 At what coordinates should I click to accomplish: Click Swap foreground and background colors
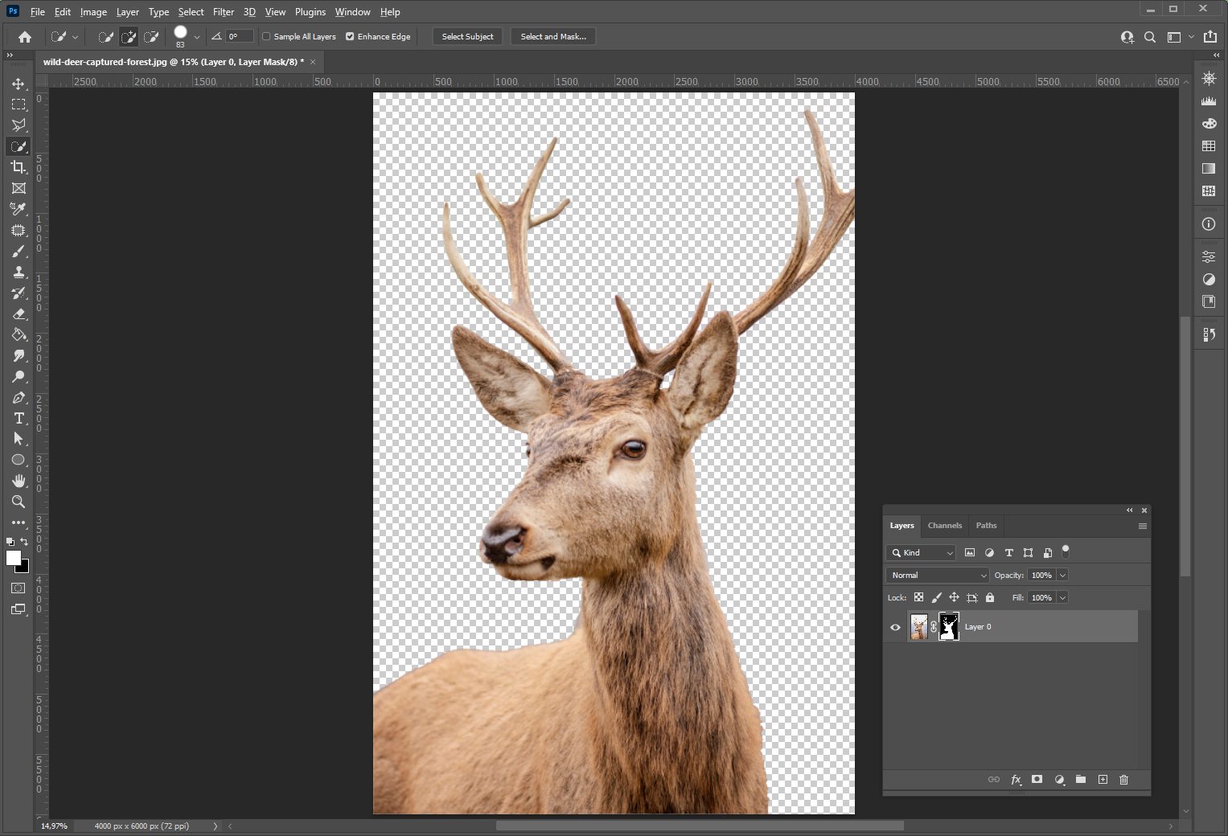tap(24, 542)
